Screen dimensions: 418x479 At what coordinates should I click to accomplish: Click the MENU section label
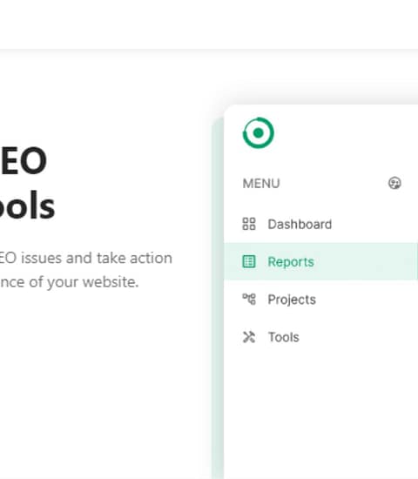[x=261, y=184]
